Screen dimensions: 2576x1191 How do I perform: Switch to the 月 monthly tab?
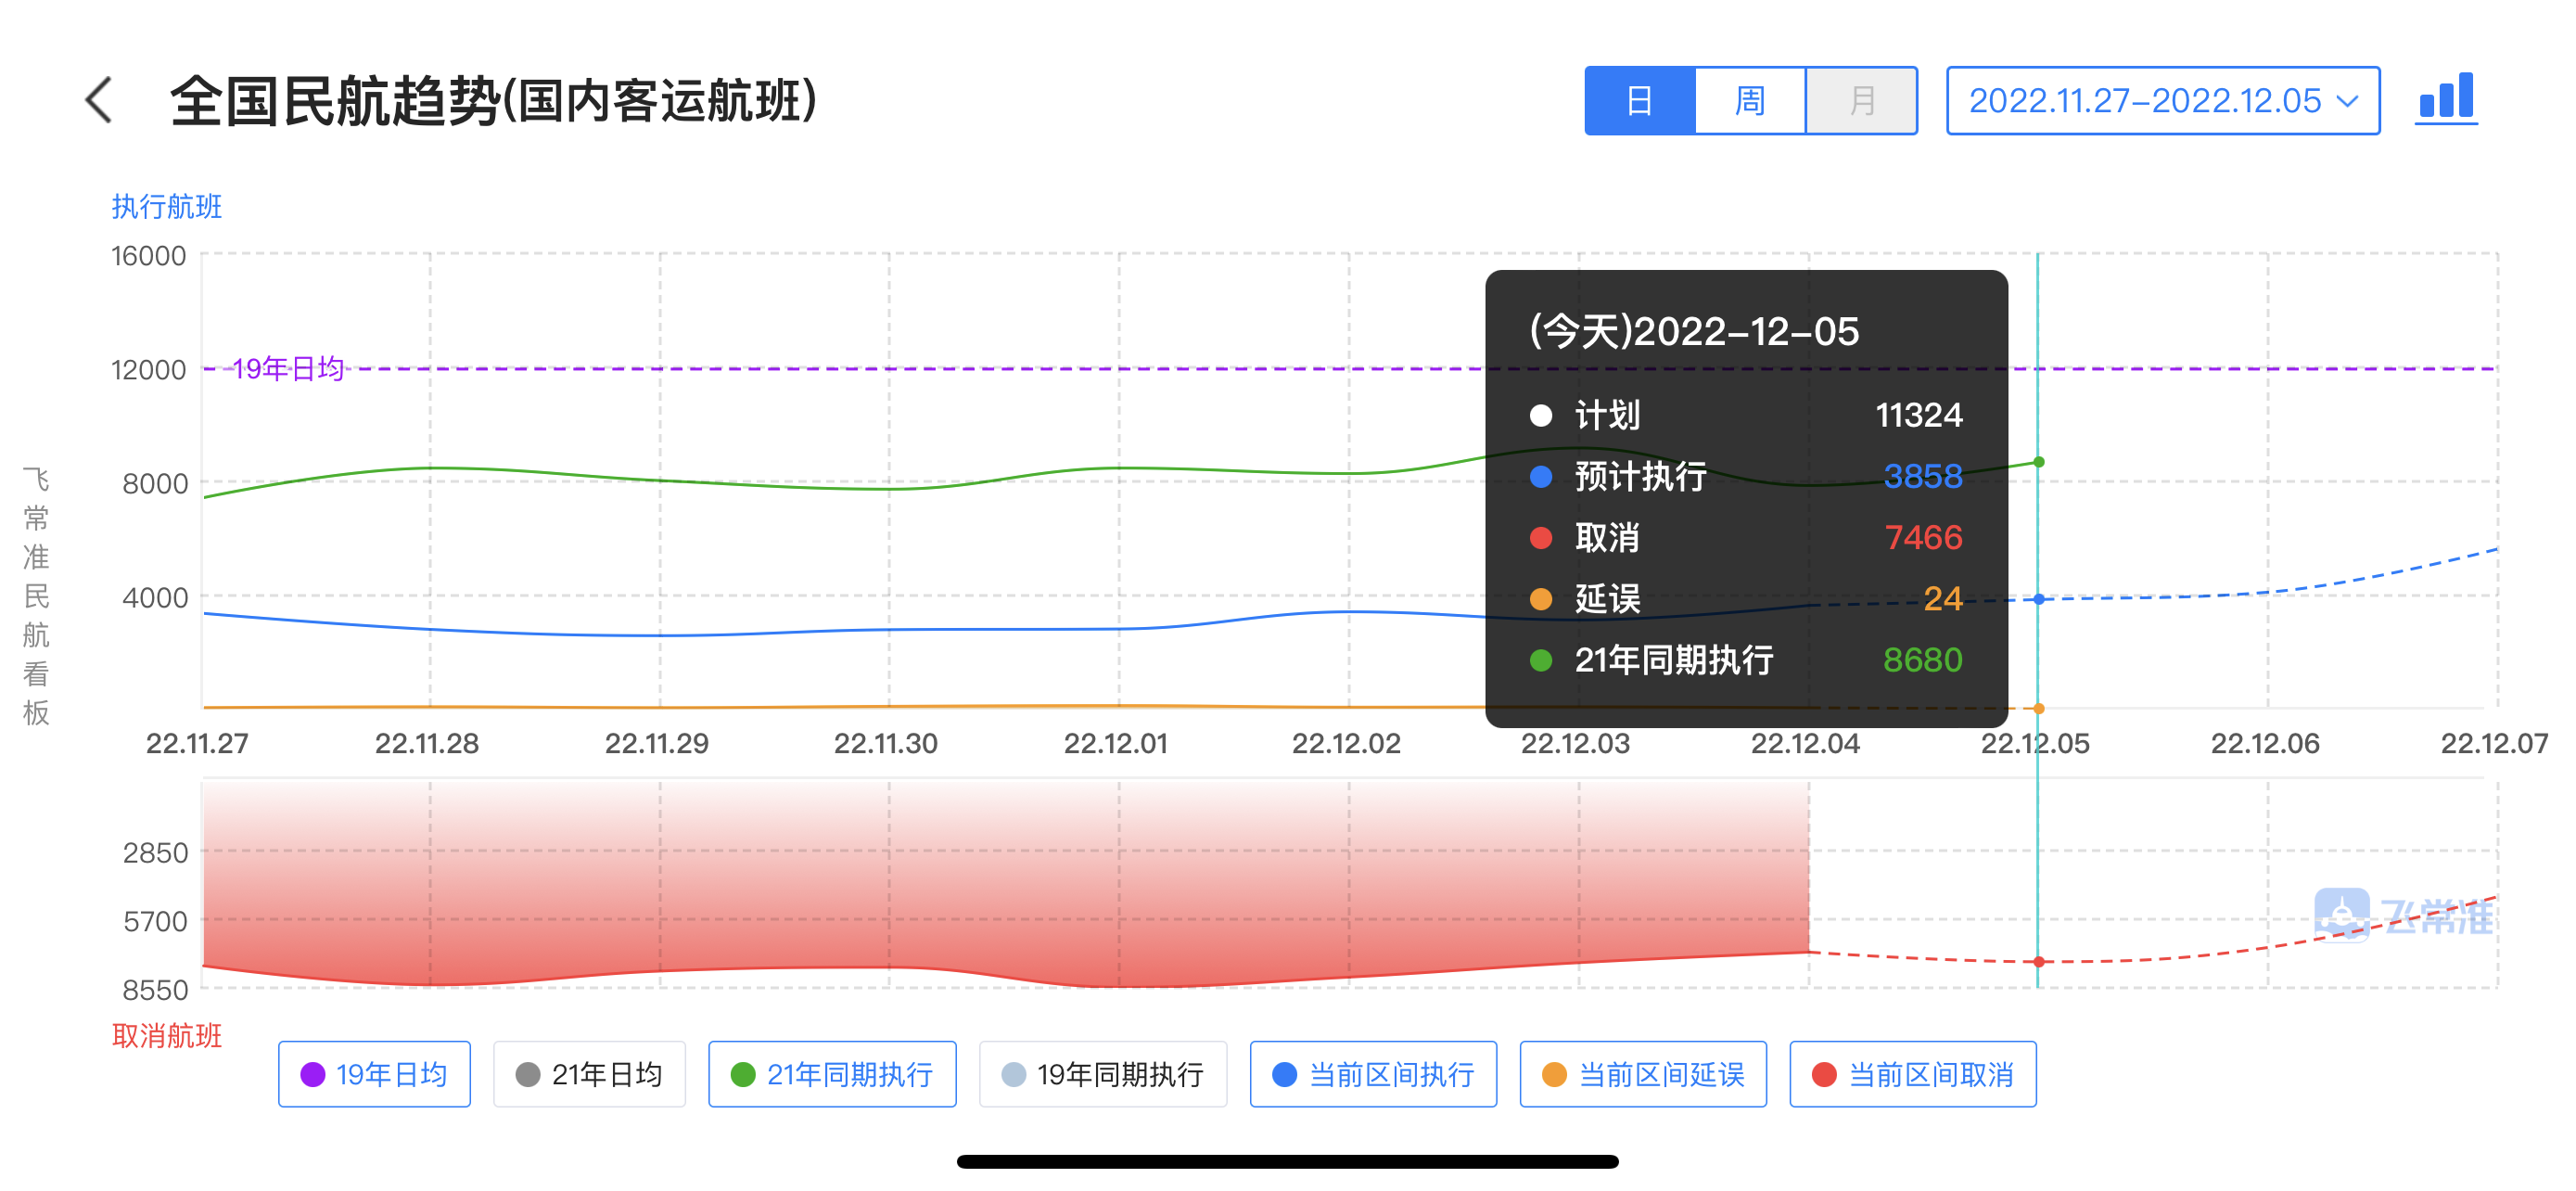click(x=1861, y=101)
